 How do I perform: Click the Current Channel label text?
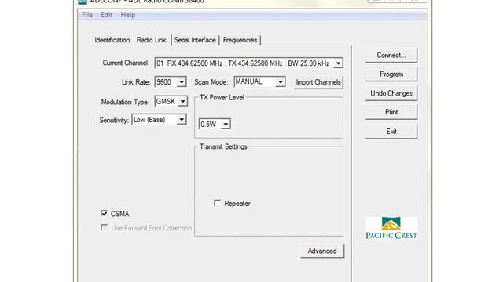(x=126, y=63)
